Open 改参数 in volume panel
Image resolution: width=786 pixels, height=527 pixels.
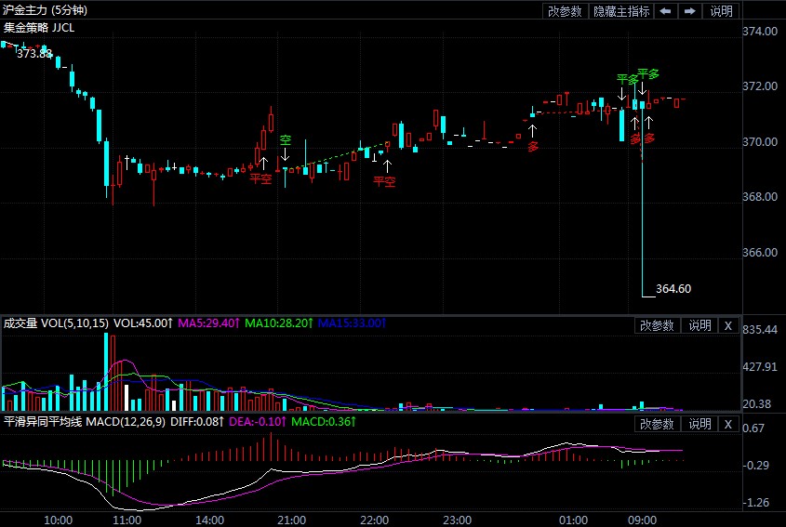tap(657, 325)
